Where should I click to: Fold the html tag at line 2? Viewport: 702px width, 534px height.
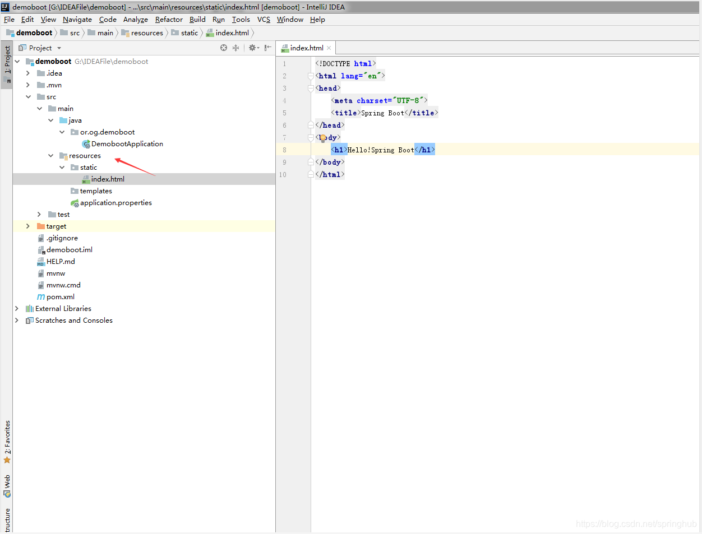click(311, 76)
